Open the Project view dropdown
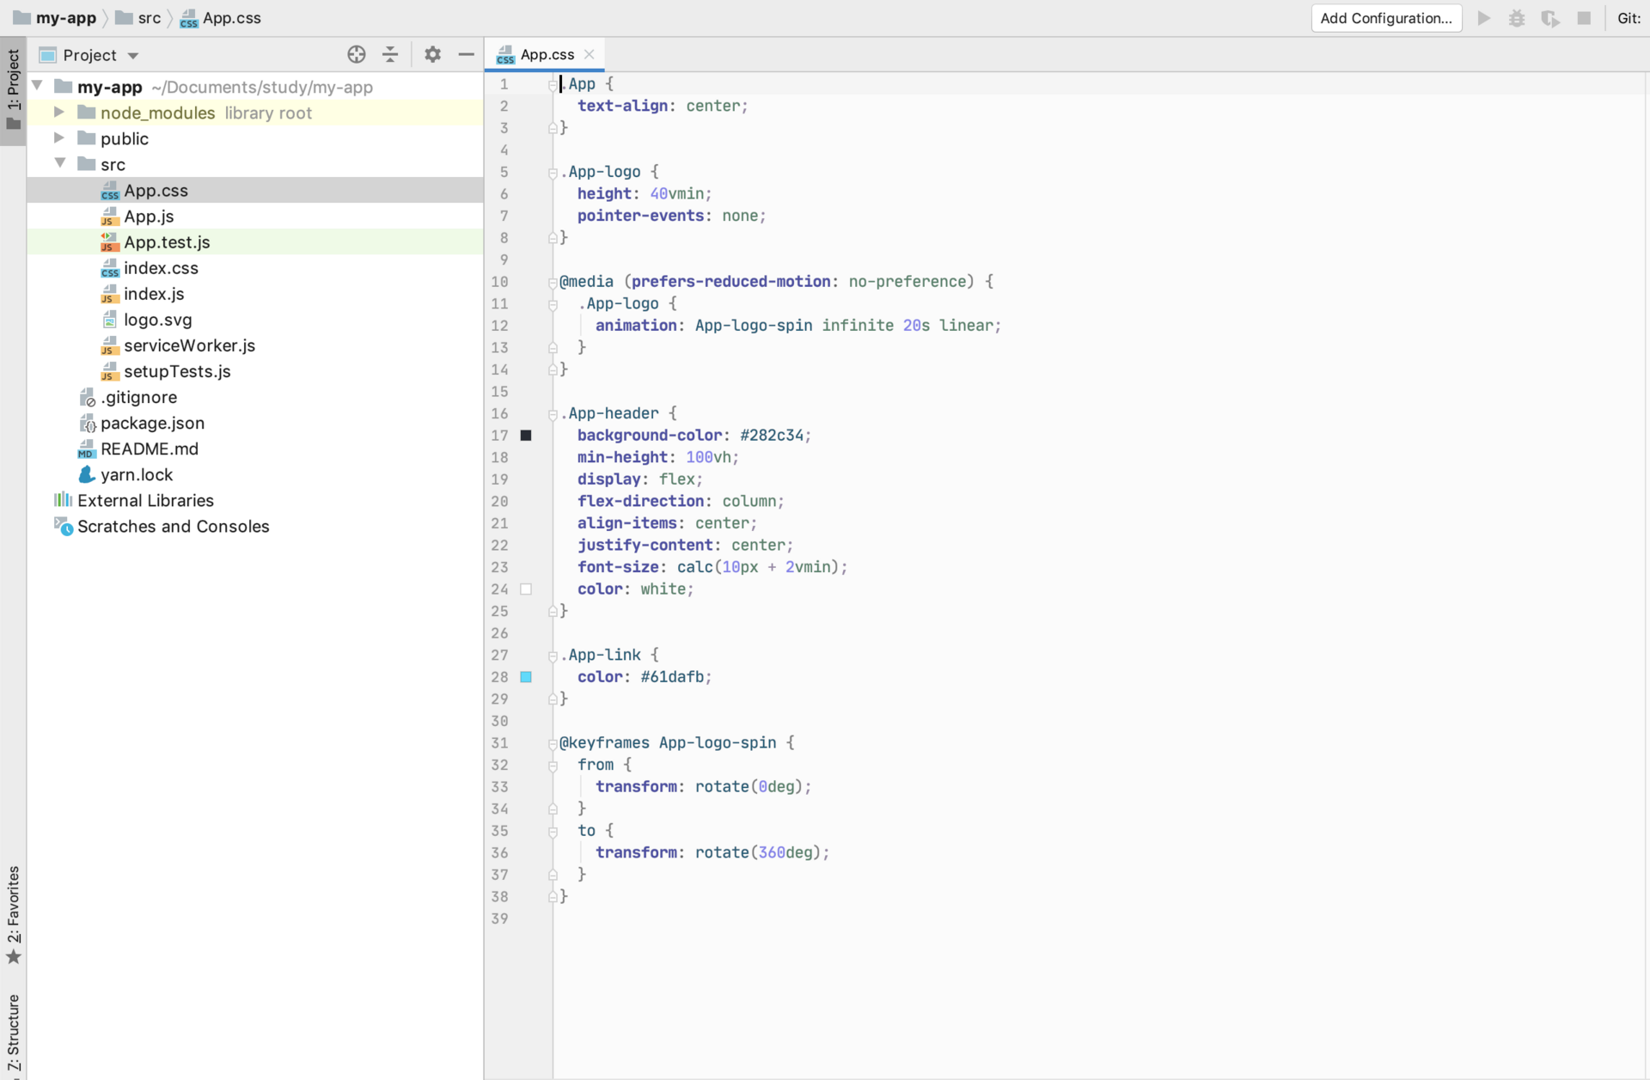 [133, 56]
